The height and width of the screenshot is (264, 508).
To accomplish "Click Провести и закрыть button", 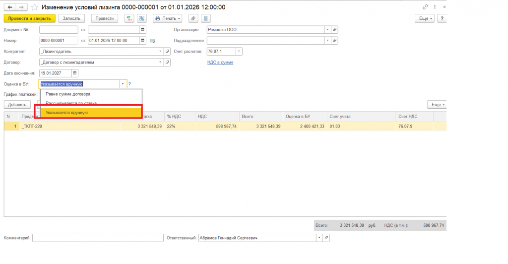I will [x=29, y=18].
